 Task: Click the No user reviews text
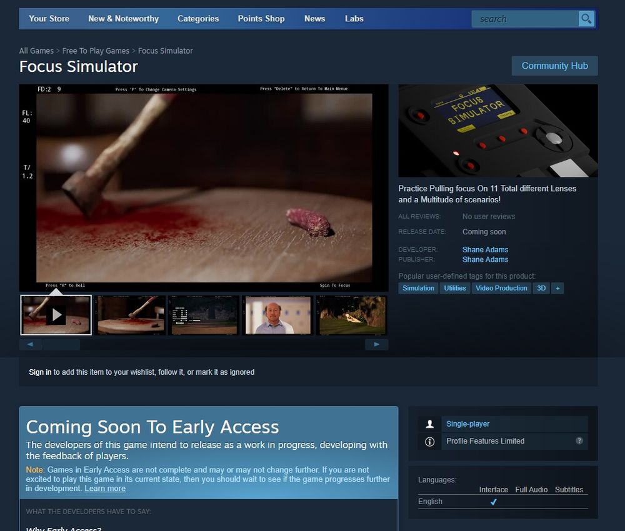(489, 216)
